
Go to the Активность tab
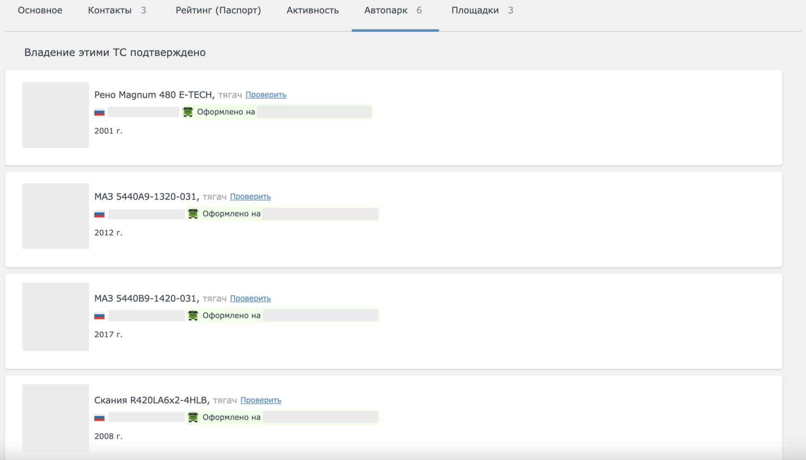pos(312,11)
